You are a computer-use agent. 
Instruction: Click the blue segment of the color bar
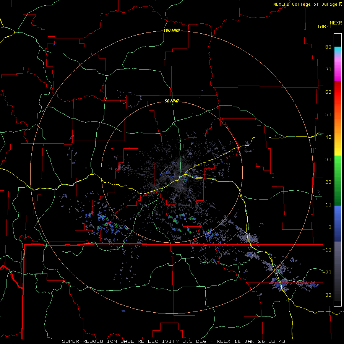(x=338, y=224)
